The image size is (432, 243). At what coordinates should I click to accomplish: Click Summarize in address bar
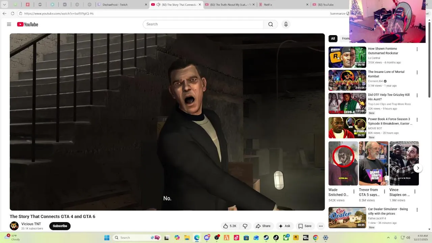tap(338, 13)
